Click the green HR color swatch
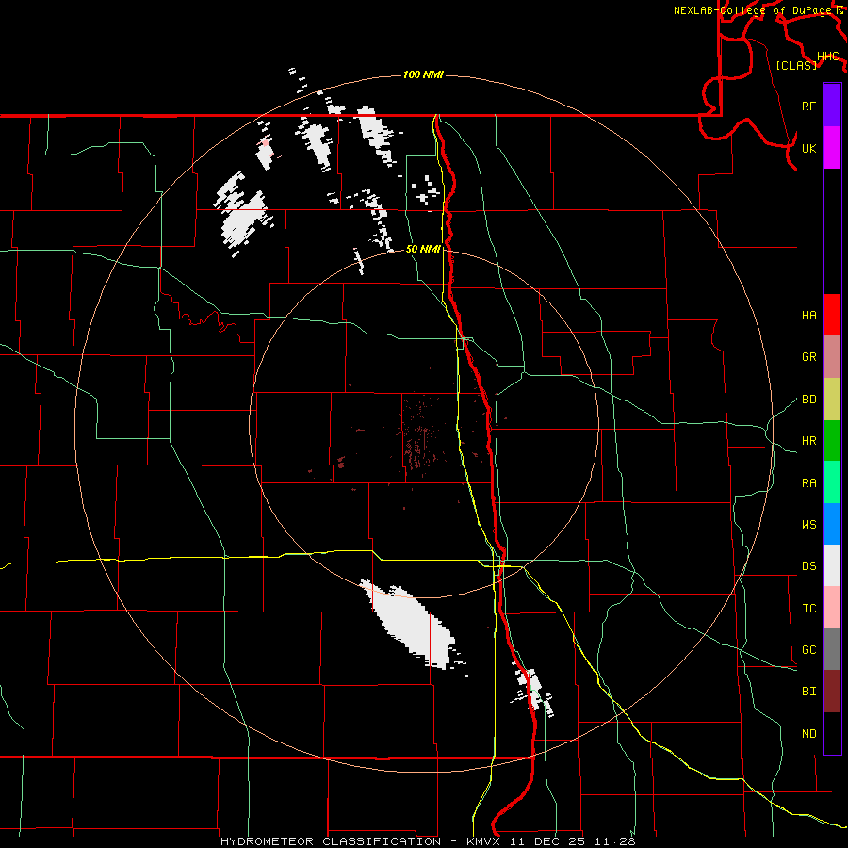Screen dimensions: 848x848 click(x=832, y=441)
